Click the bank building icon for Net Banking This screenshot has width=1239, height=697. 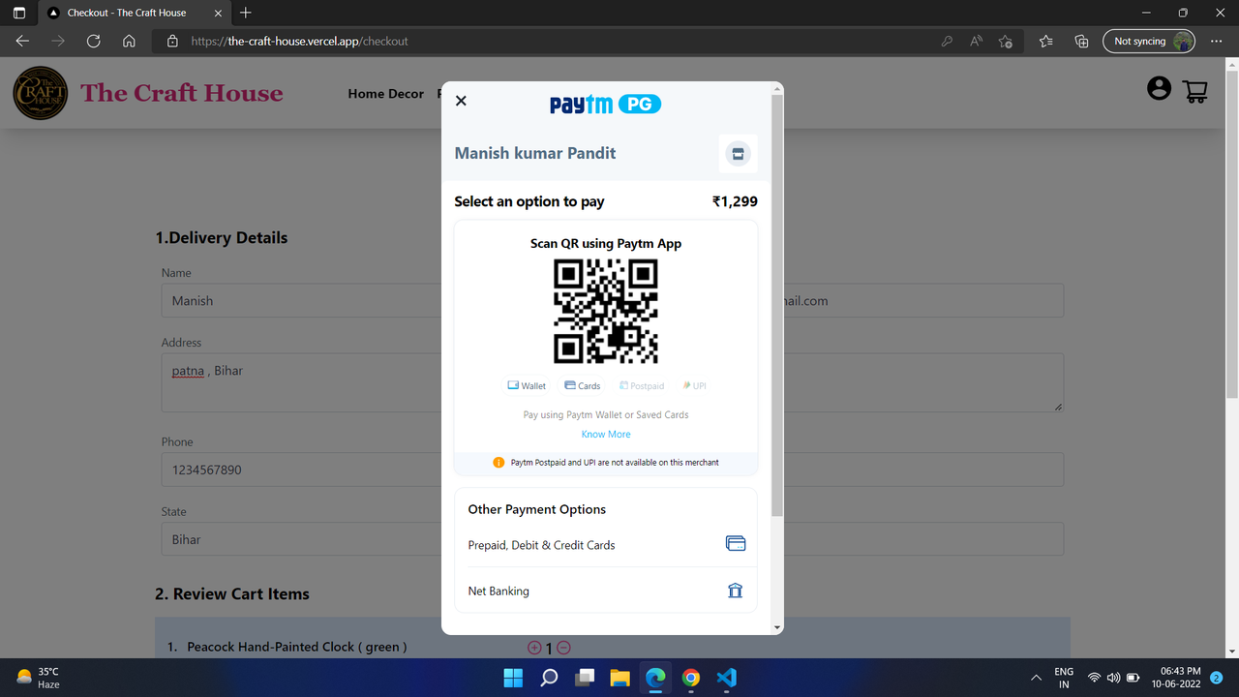735,591
